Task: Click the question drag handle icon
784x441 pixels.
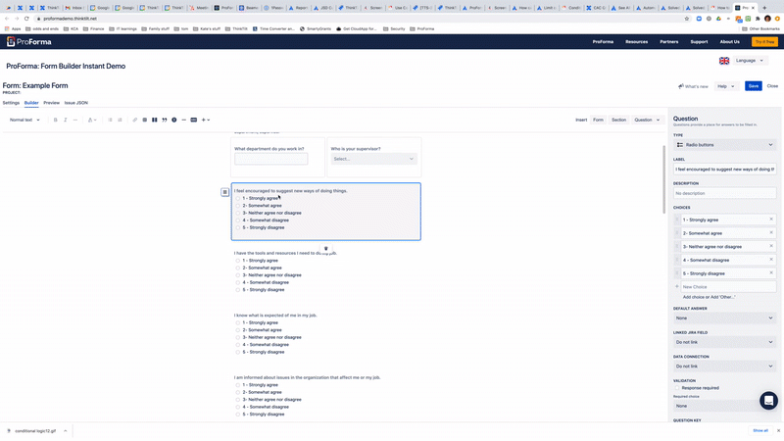Action: pyautogui.click(x=225, y=192)
